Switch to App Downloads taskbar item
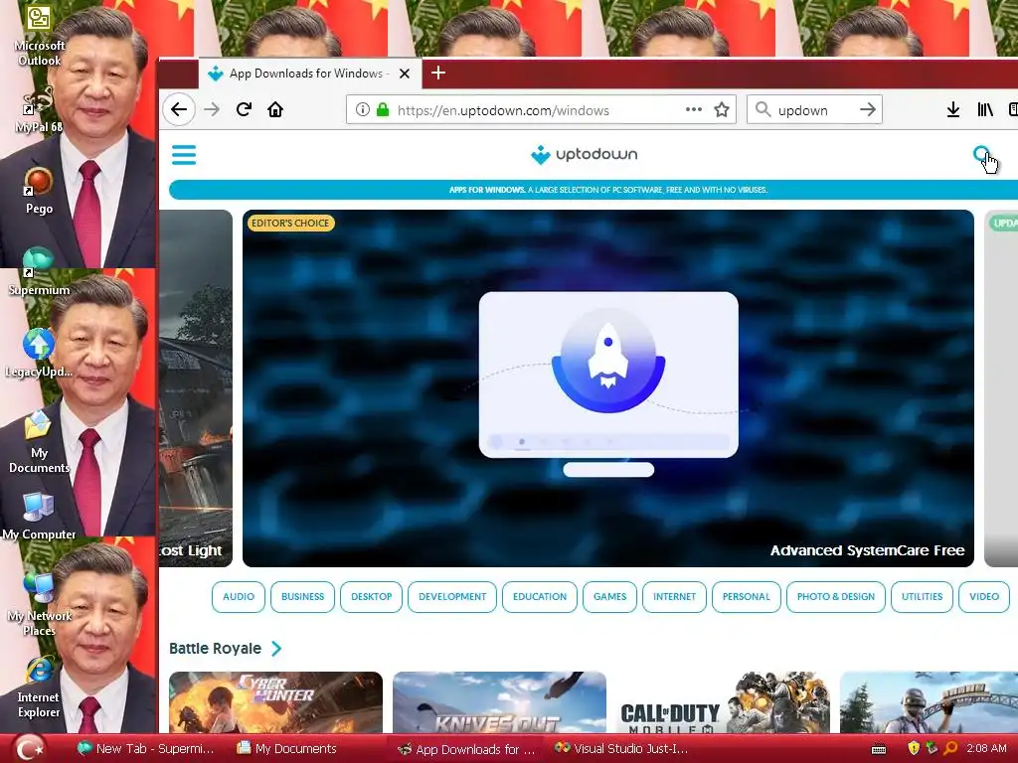The width and height of the screenshot is (1018, 763). (466, 749)
